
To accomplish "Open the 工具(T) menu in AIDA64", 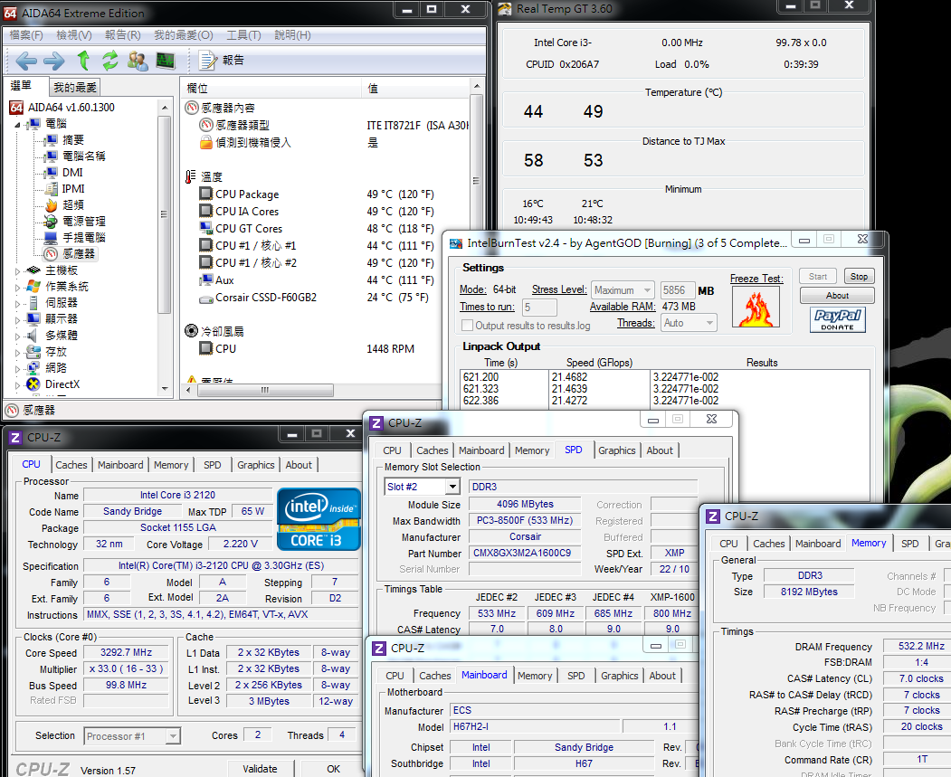I will [243, 35].
